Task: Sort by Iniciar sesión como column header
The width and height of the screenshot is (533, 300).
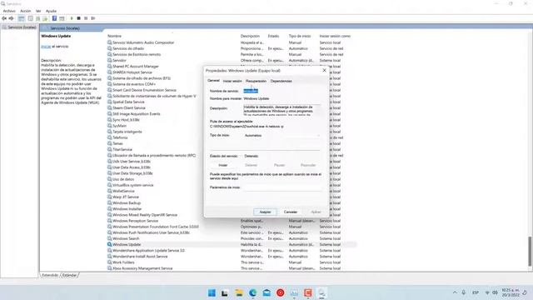Action: tap(335, 36)
